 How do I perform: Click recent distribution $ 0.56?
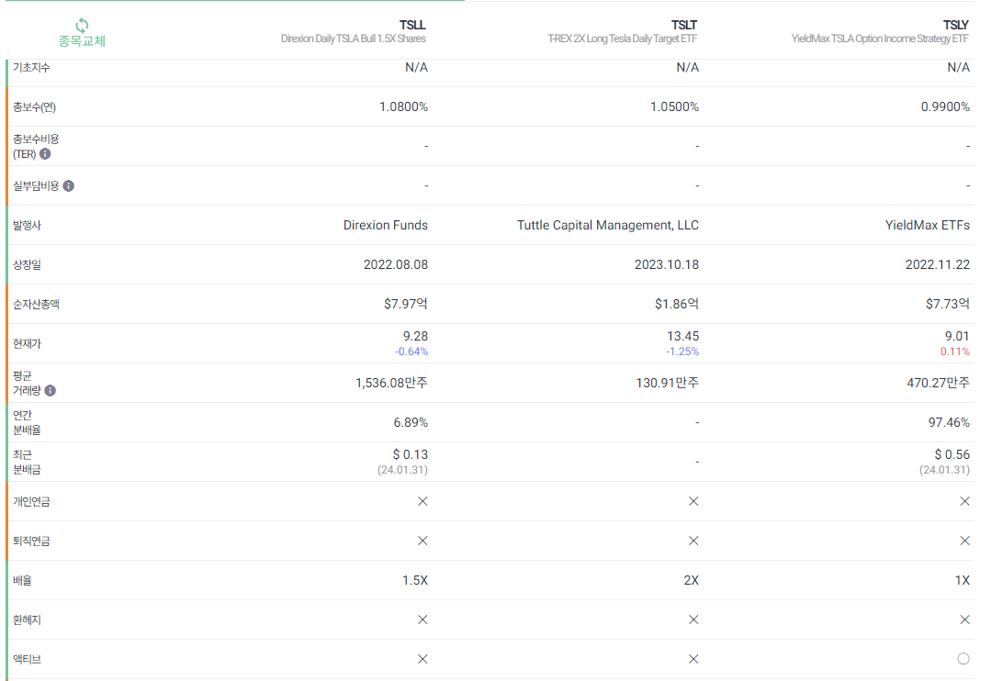tap(952, 455)
